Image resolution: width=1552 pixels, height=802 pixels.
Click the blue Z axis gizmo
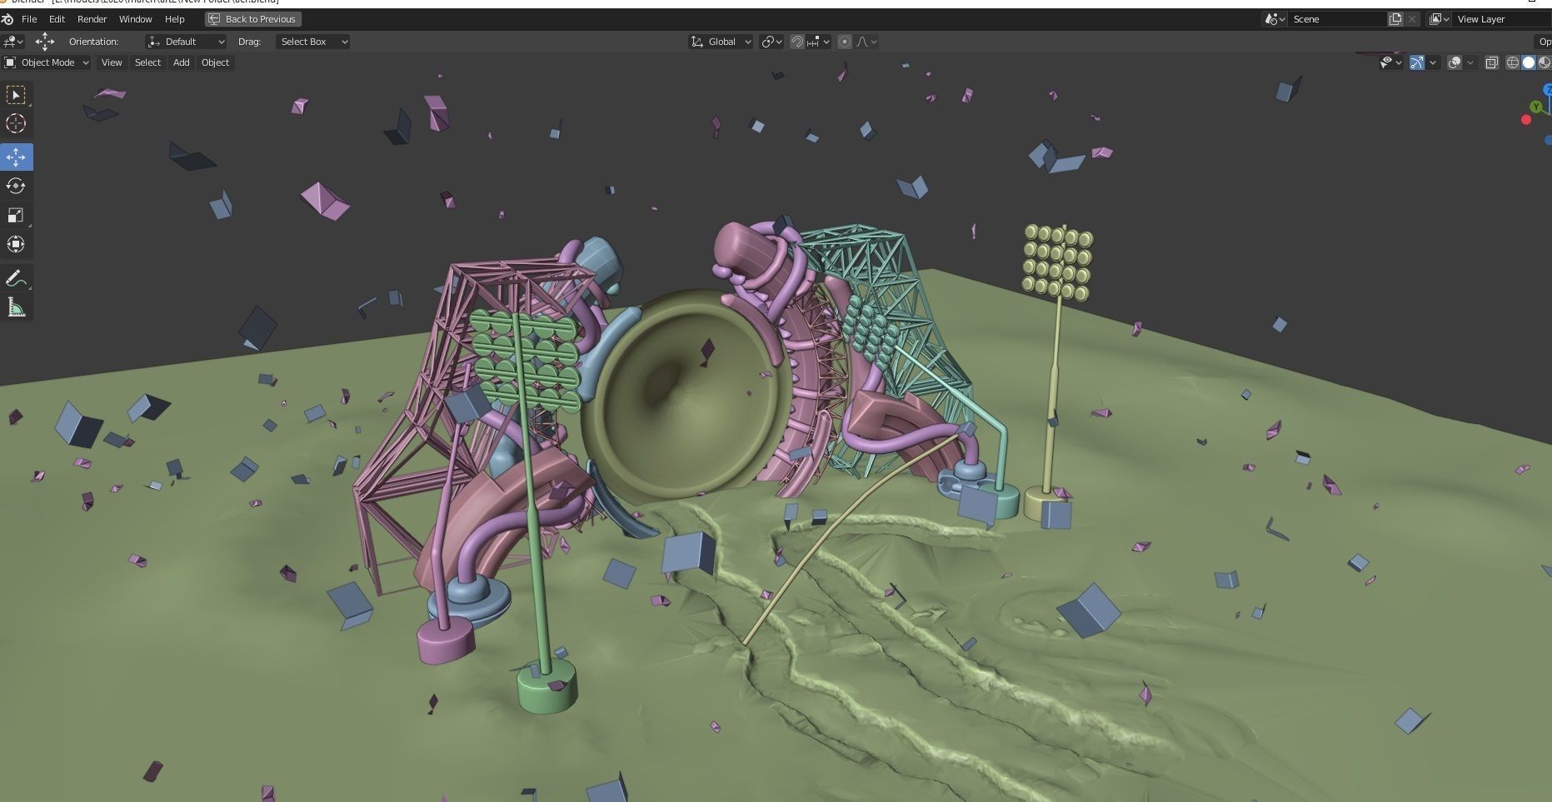pos(1548,89)
